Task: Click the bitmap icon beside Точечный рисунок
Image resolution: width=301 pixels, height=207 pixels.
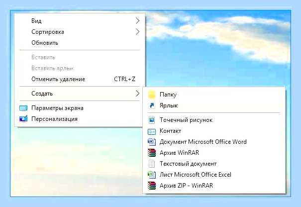Action: (x=152, y=120)
